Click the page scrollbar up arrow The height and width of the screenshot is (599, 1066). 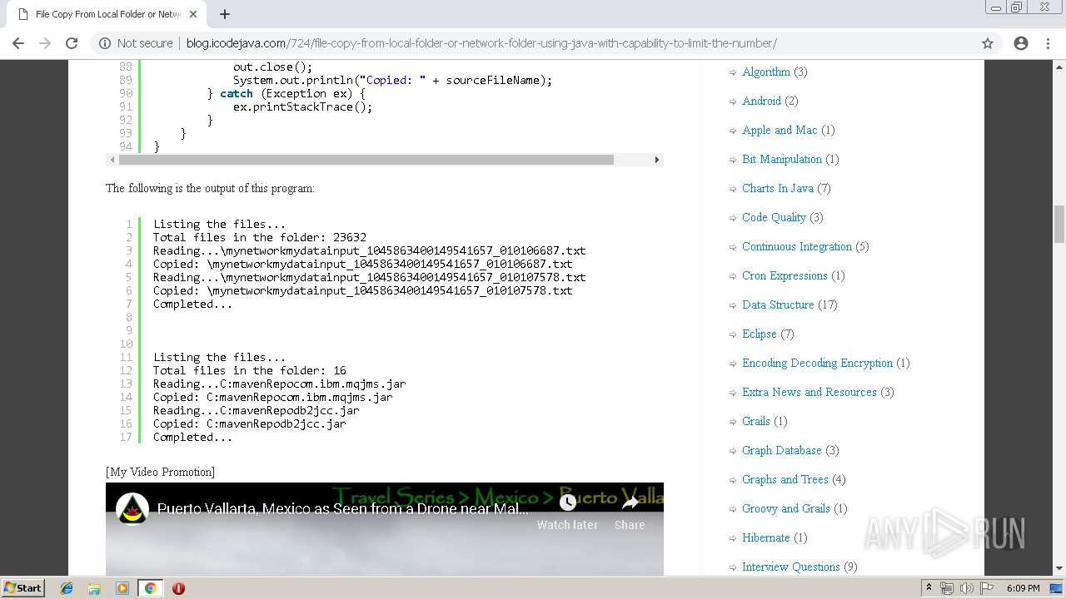pyautogui.click(x=1059, y=67)
